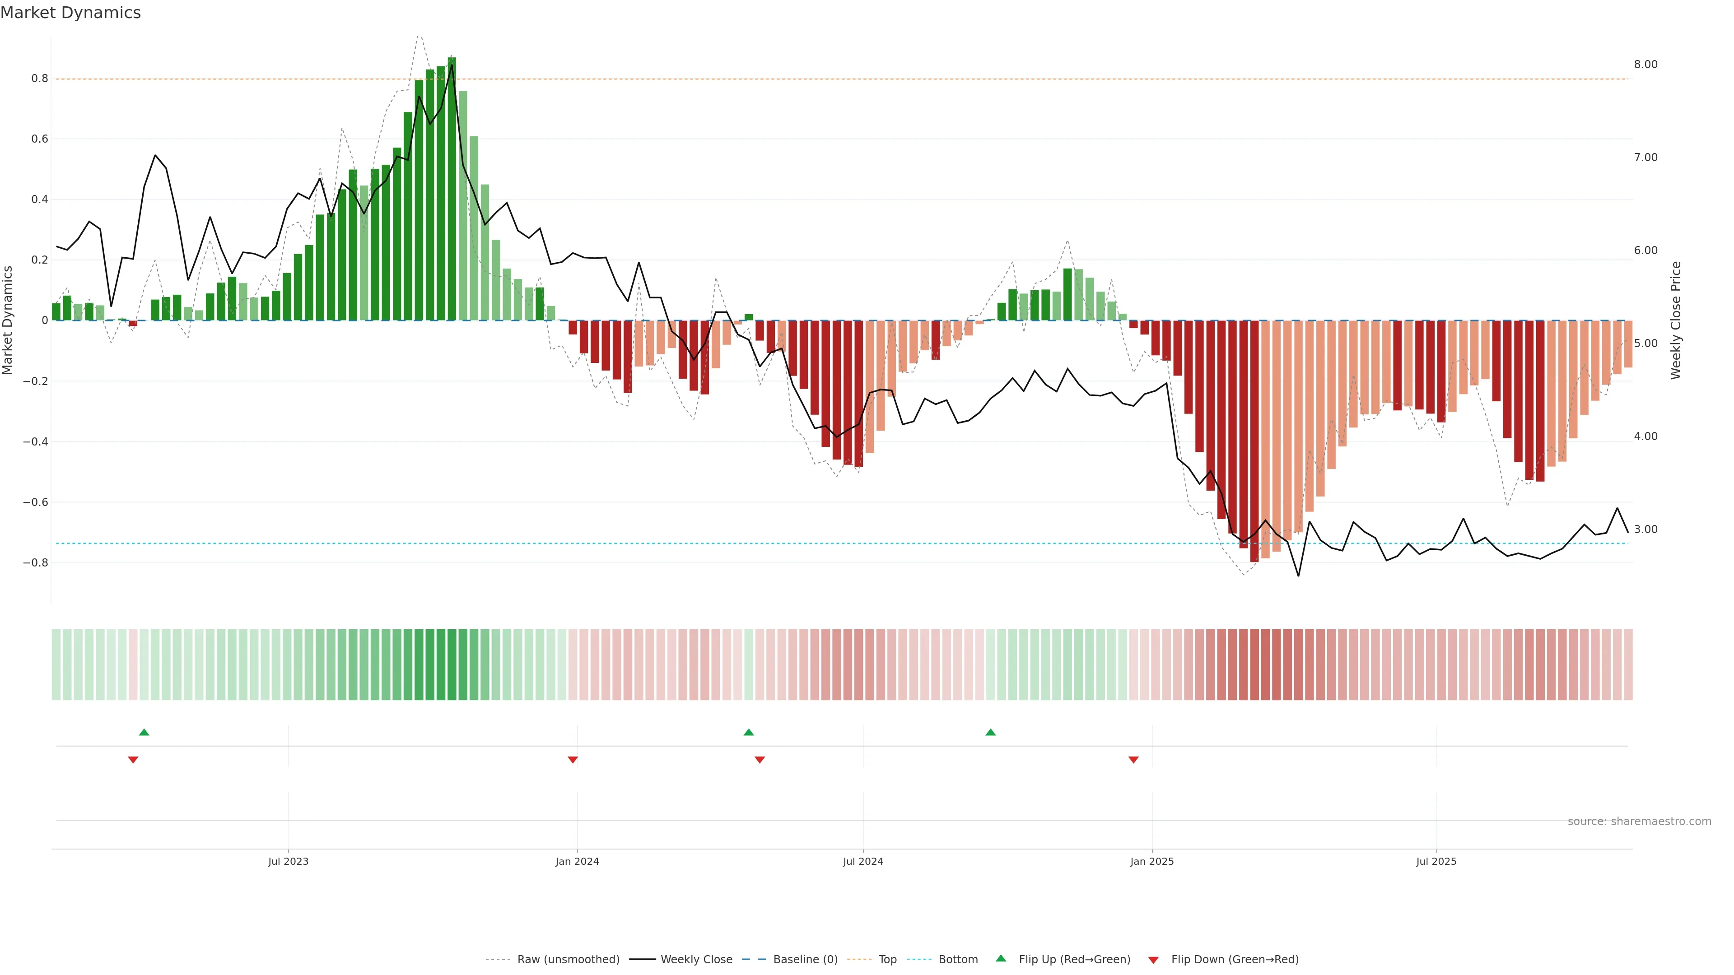
Task: Click the leftmost red flip-down triangle marker
Action: click(133, 760)
